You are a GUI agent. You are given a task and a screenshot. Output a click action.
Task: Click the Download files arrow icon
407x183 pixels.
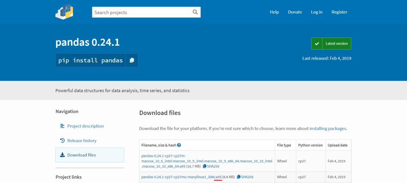click(62, 155)
